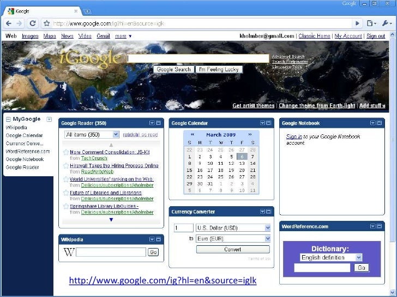The width and height of the screenshot is (397, 297).
Task: Go to next month in calendar
Action: [250, 134]
